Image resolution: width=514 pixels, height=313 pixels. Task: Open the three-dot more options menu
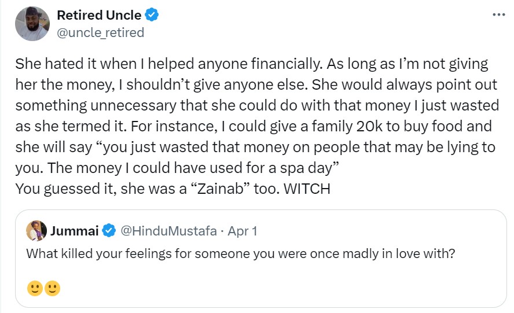tap(497, 14)
